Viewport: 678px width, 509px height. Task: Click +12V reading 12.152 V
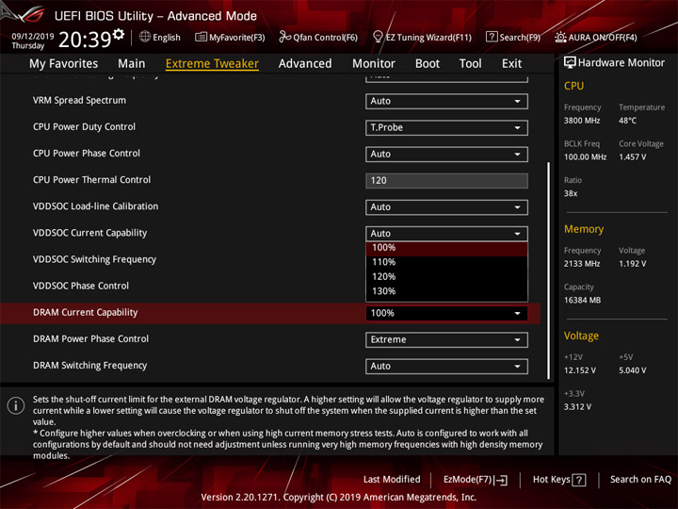[580, 371]
